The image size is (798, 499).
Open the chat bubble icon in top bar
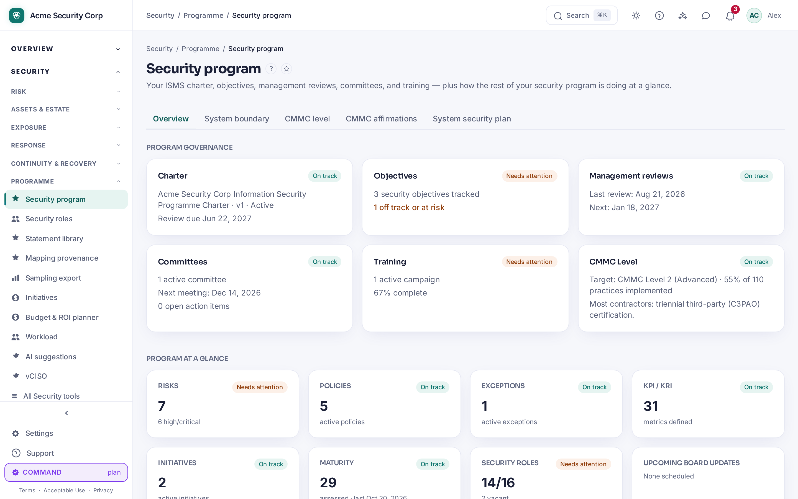(x=706, y=16)
